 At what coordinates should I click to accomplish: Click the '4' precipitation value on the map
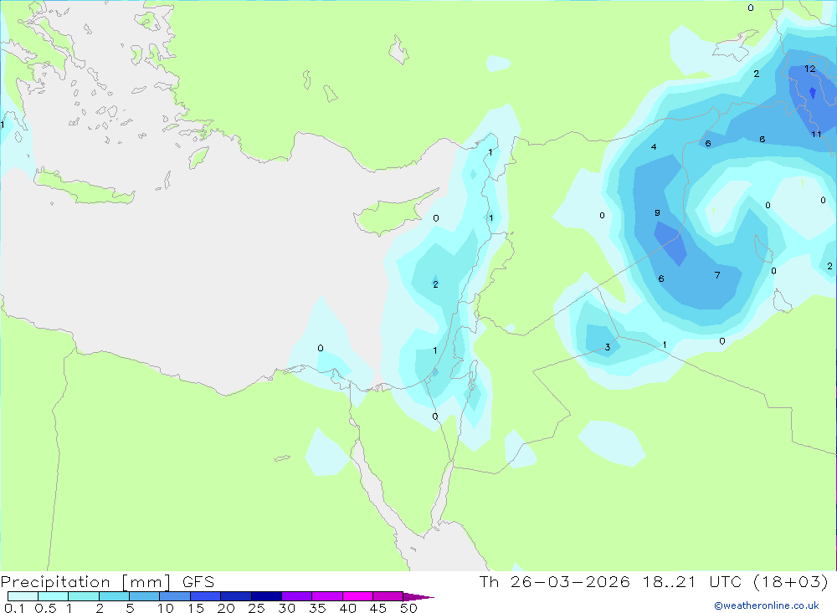coord(654,147)
